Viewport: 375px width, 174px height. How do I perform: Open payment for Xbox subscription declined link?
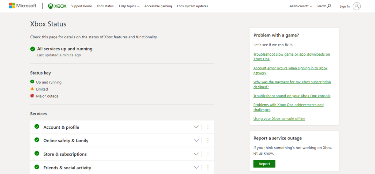click(x=292, y=84)
